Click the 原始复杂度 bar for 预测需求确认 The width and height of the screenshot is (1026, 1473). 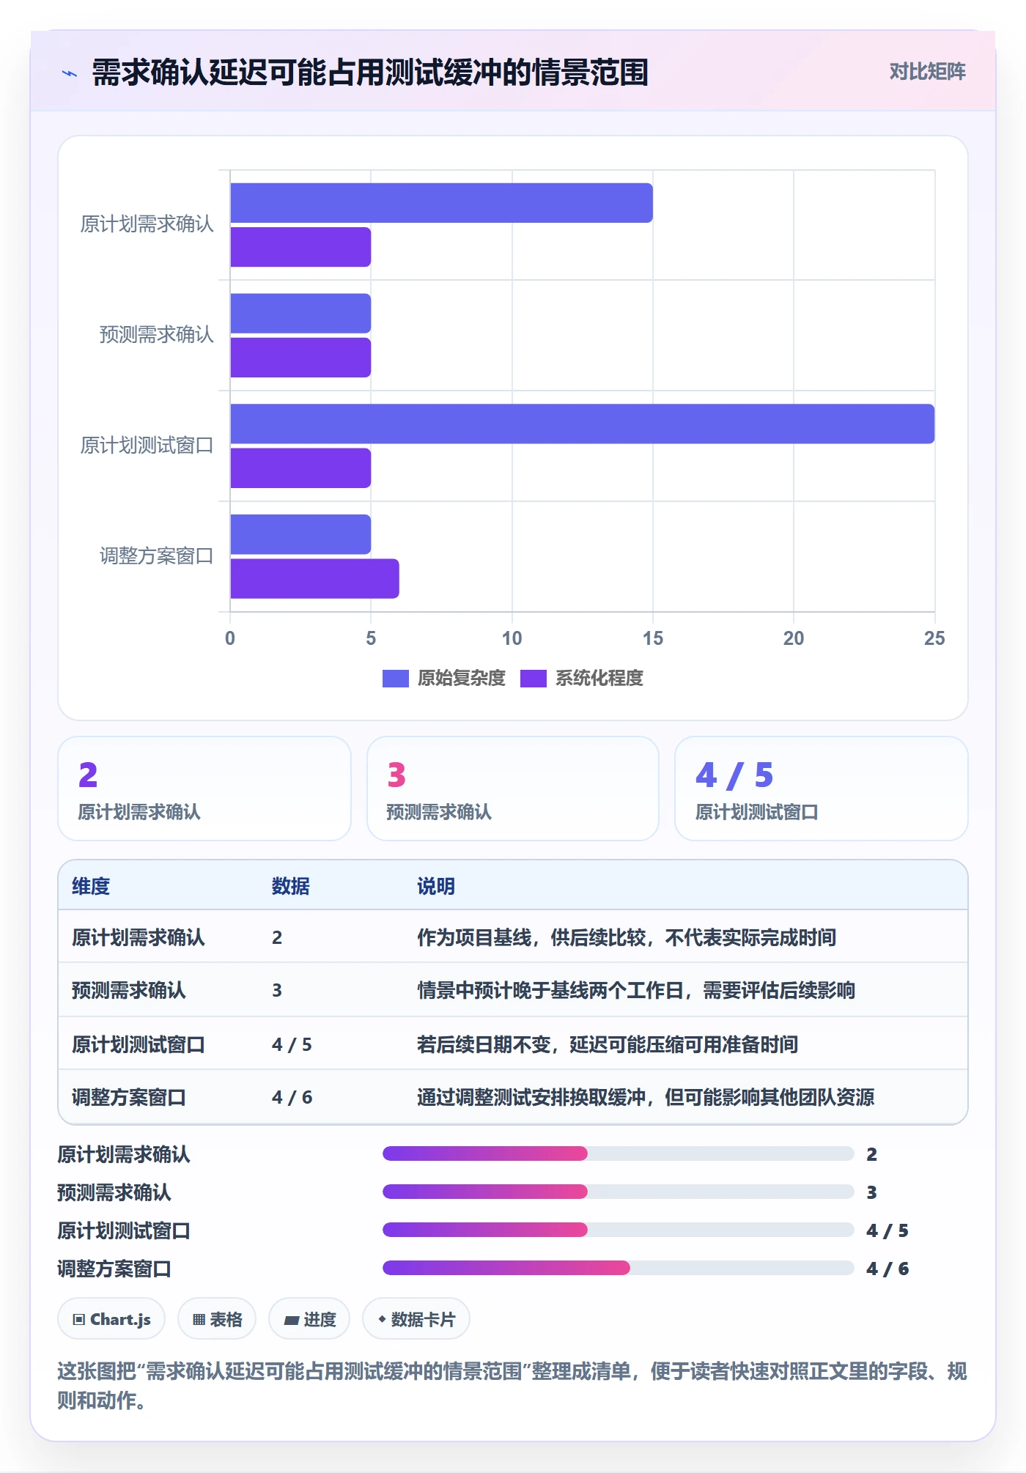(x=301, y=314)
